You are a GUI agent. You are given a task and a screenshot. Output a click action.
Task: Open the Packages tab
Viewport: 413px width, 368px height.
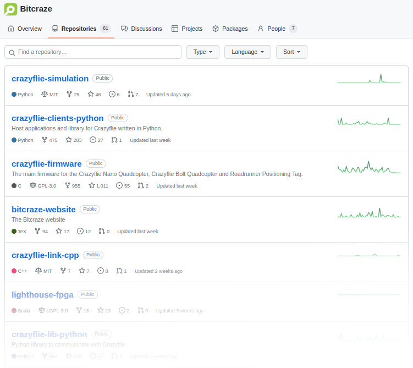pyautogui.click(x=230, y=29)
